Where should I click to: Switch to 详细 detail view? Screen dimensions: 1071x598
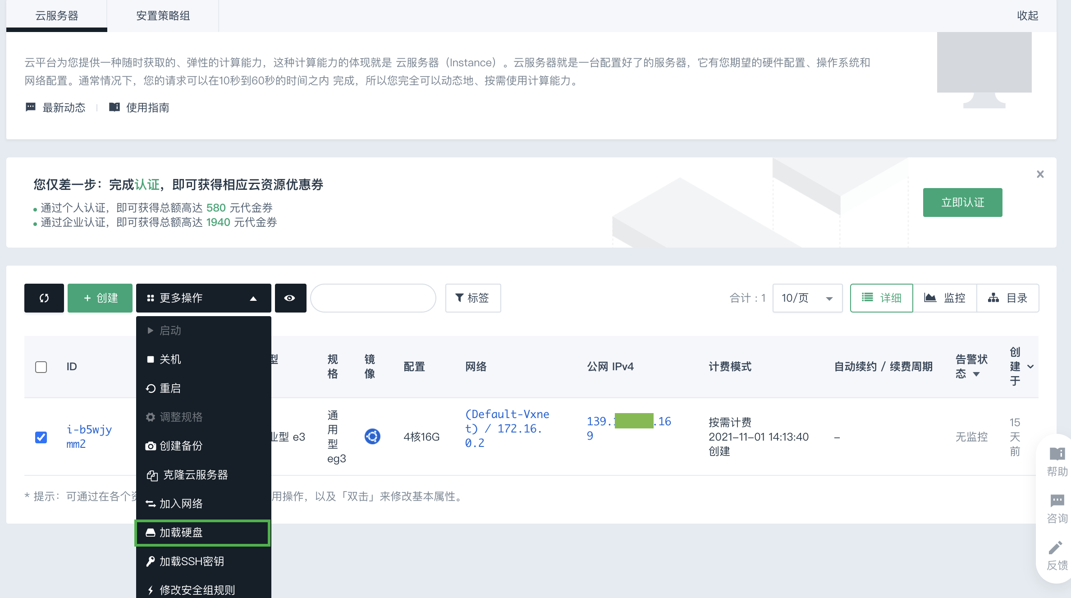882,298
